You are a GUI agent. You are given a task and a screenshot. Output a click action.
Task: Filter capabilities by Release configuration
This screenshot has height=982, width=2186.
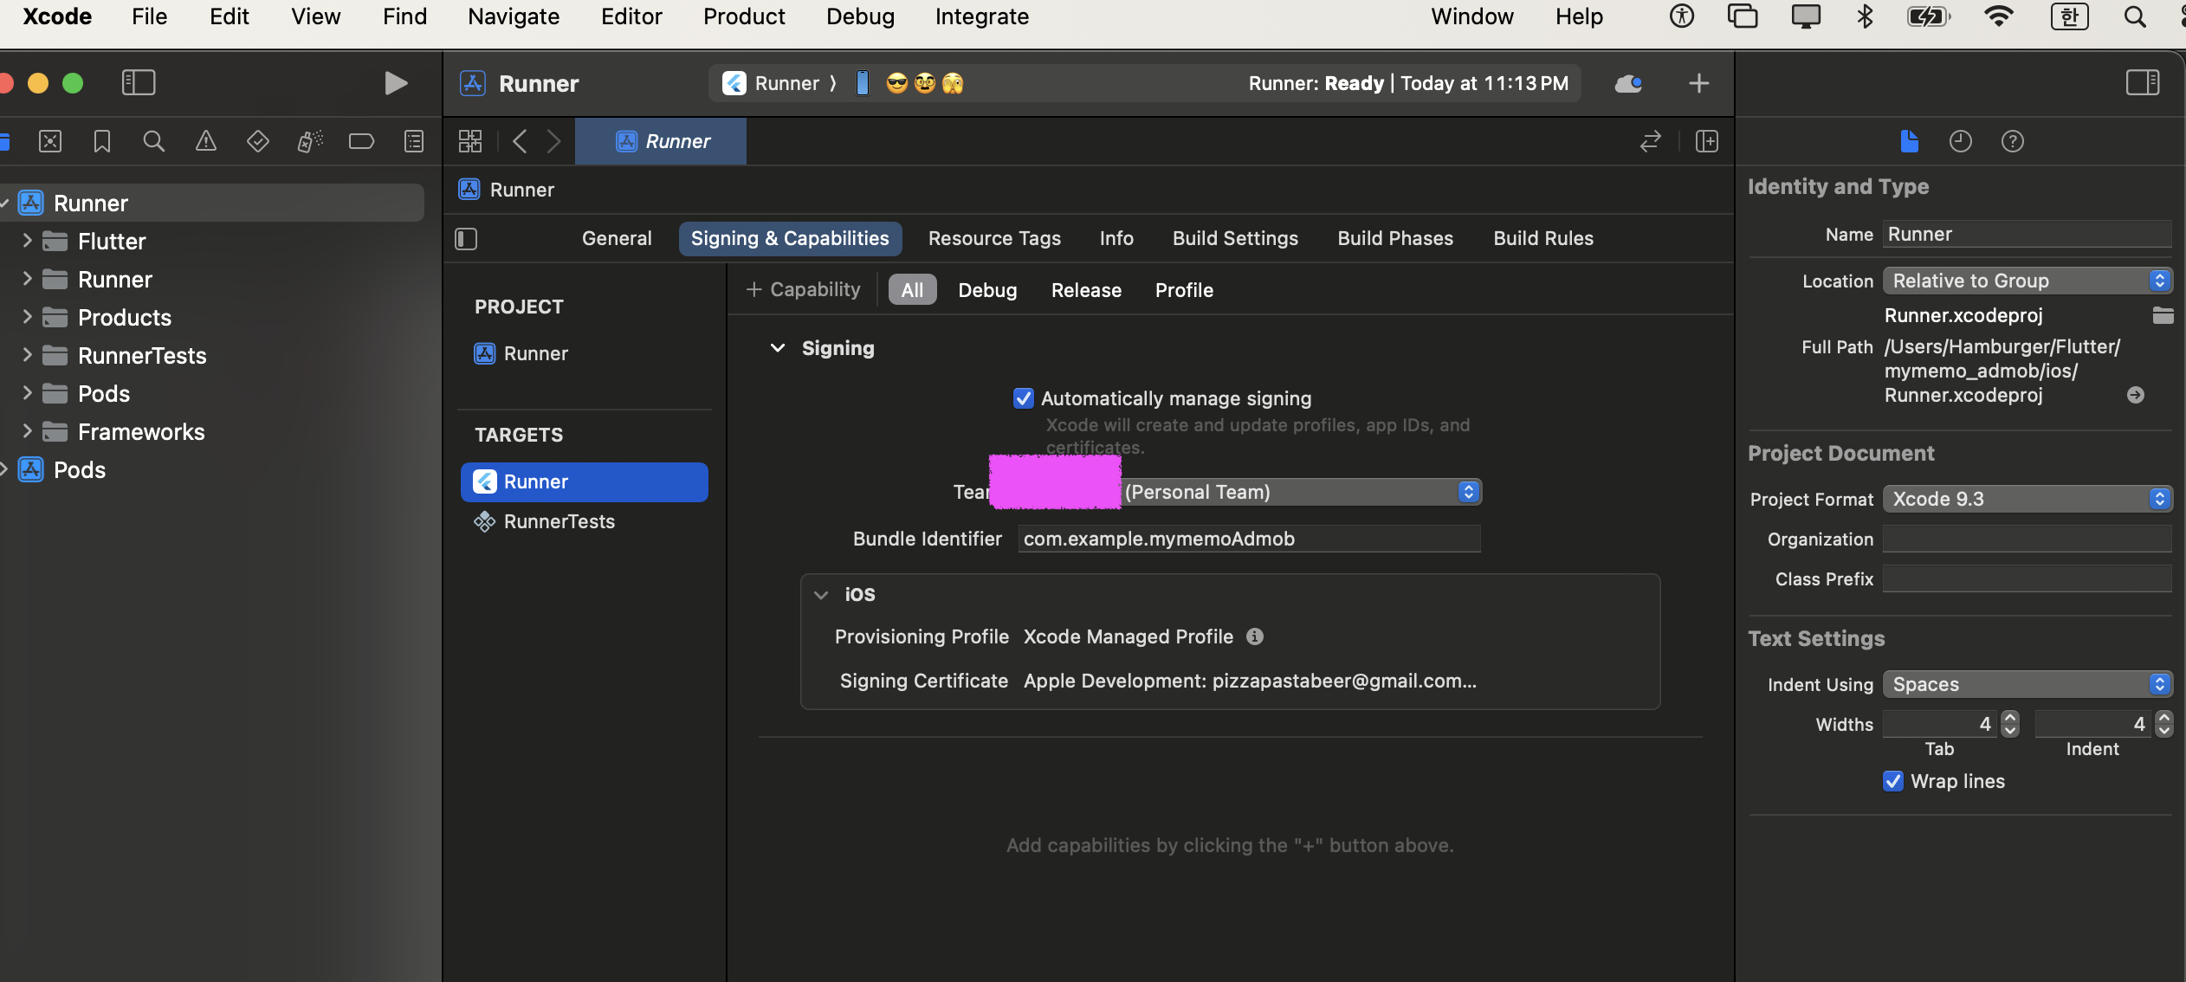coord(1086,290)
